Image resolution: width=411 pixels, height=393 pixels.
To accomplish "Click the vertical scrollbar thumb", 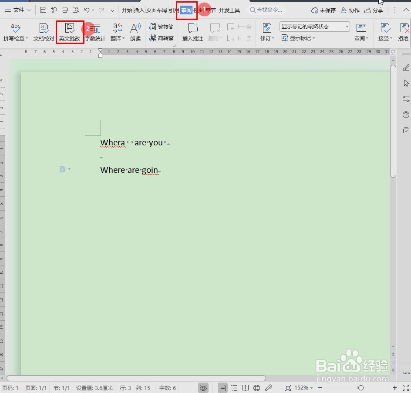I will (393, 121).
